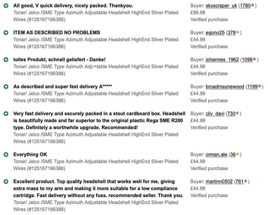Go to broadmaynewood's buyer page

[x=225, y=86]
